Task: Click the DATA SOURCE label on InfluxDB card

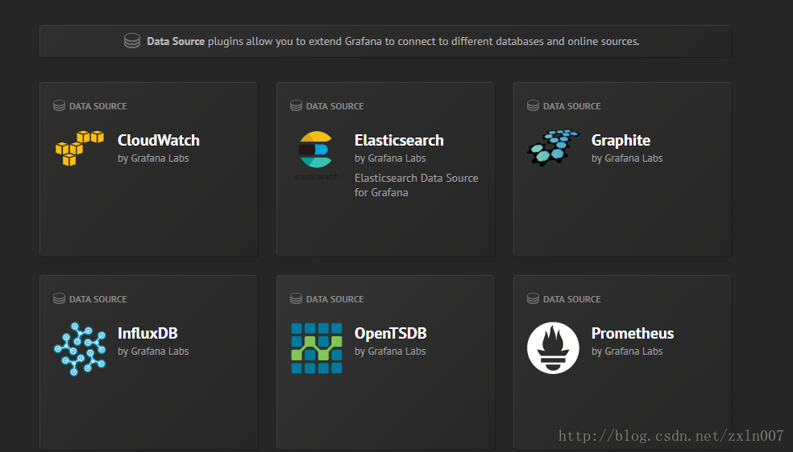Action: point(98,300)
